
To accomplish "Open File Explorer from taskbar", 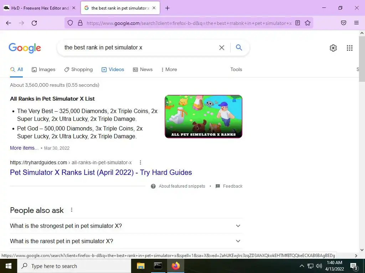I will tap(140, 266).
